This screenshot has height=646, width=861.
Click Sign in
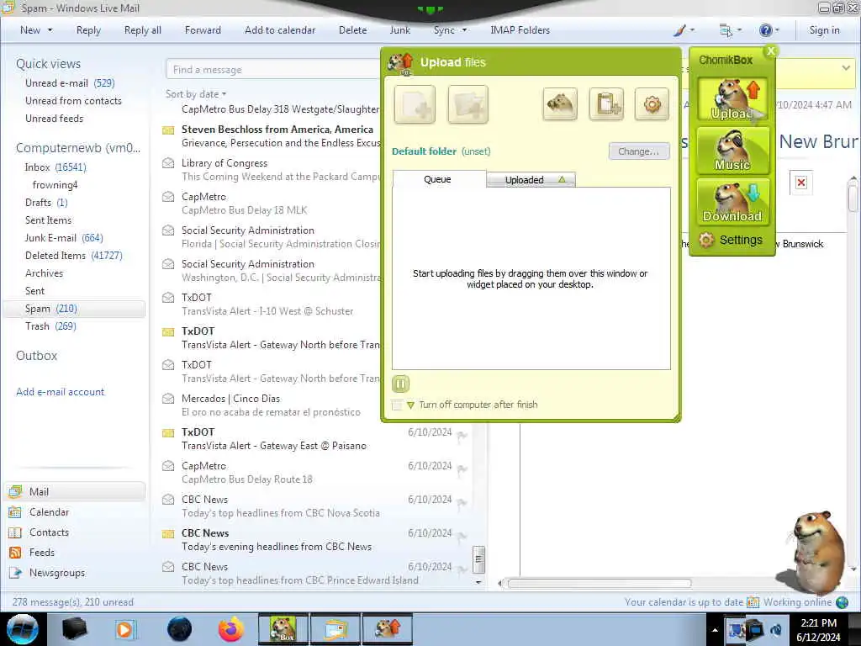tap(824, 30)
